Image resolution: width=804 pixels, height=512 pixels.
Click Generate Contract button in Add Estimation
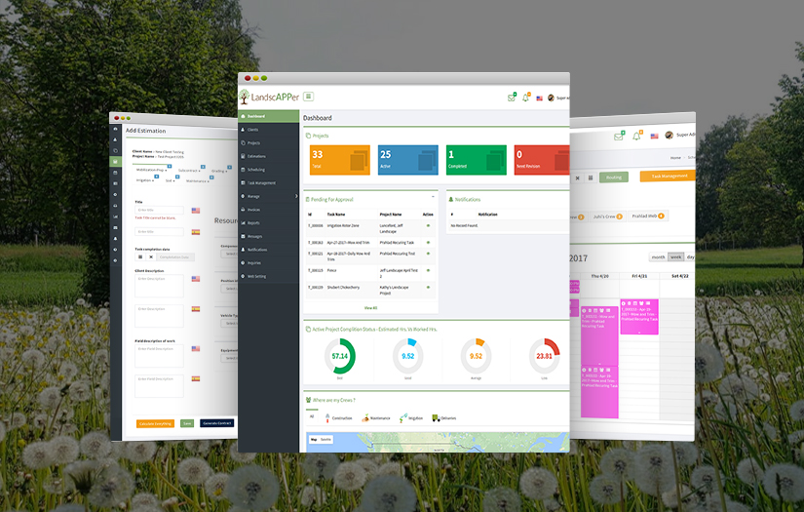coord(217,423)
